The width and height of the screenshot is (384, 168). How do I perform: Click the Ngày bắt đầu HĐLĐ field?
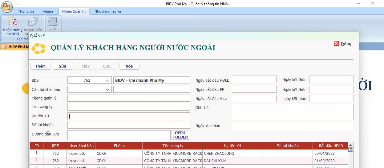[x=254, y=80]
